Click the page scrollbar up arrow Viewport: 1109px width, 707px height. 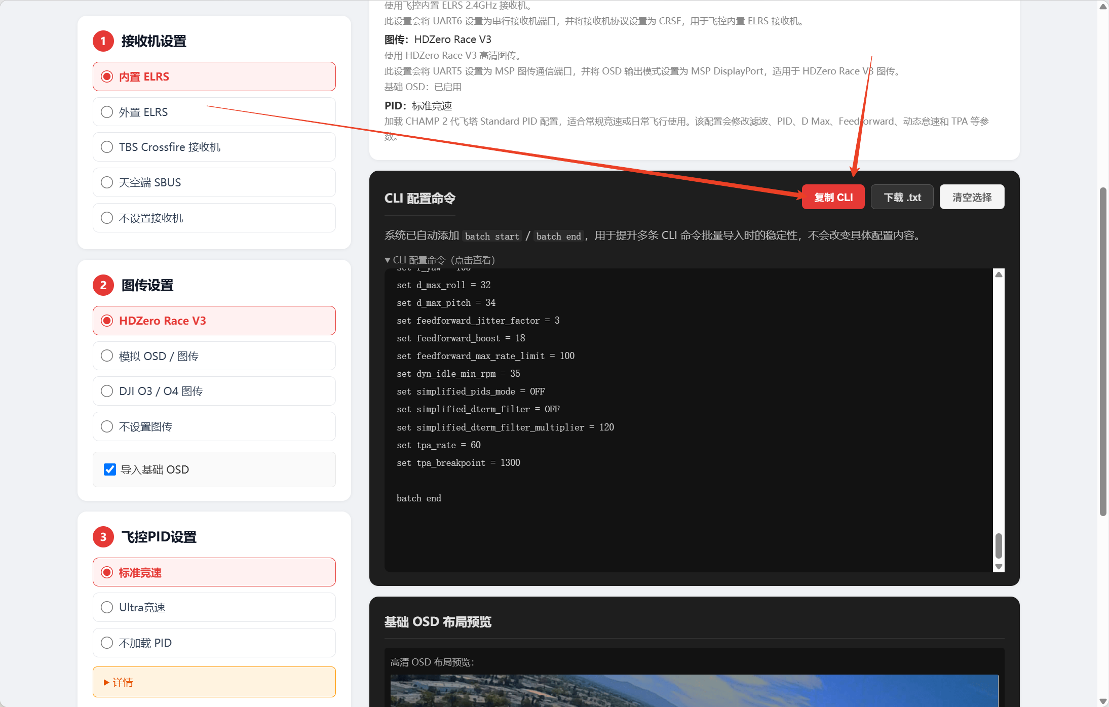tap(1103, 6)
